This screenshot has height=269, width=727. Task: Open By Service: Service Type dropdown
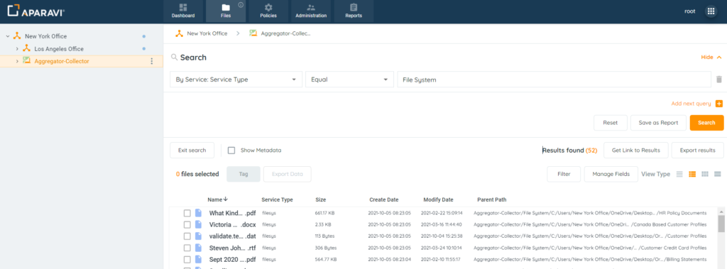coord(236,79)
